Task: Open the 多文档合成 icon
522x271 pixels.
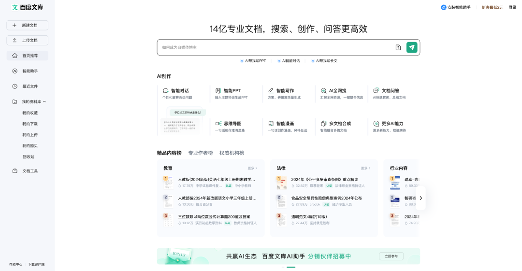Action: click(323, 124)
